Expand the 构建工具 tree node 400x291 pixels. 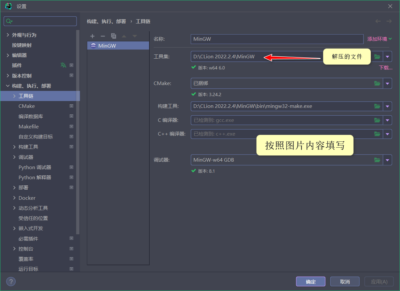click(14, 147)
